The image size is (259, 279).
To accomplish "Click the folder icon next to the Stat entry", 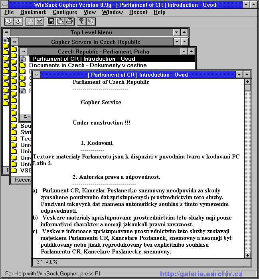I will [14, 132].
